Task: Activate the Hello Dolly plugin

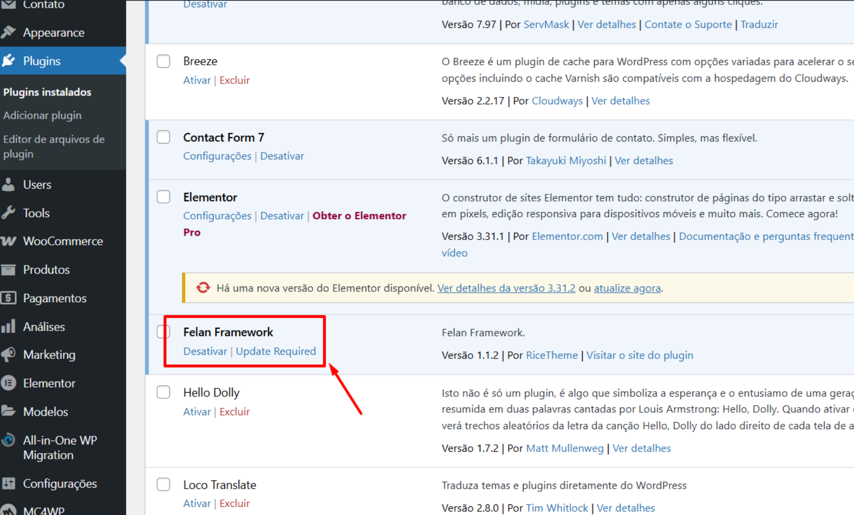Action: [197, 411]
